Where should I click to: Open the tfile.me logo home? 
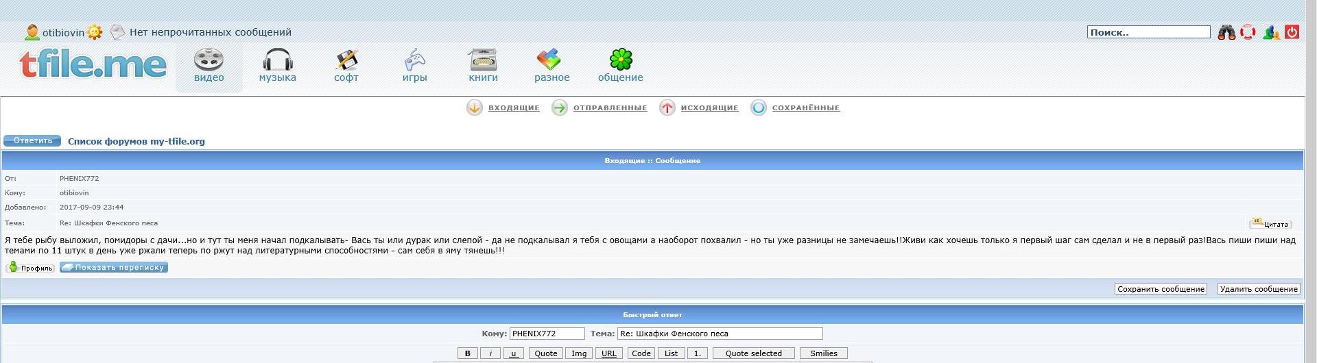[93, 65]
